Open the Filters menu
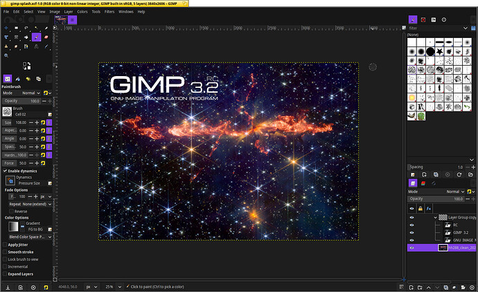This screenshot has width=478, height=292. pos(109,12)
